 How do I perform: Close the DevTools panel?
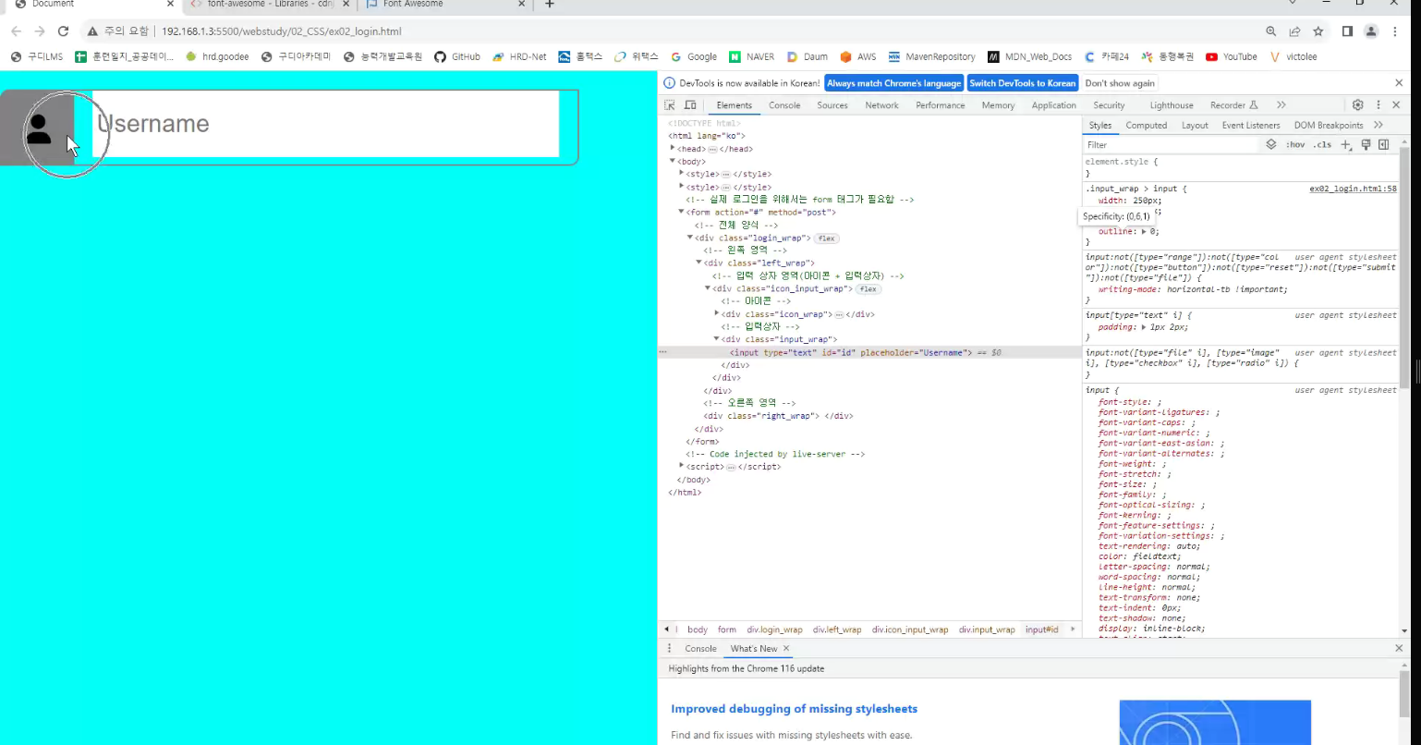coord(1396,105)
